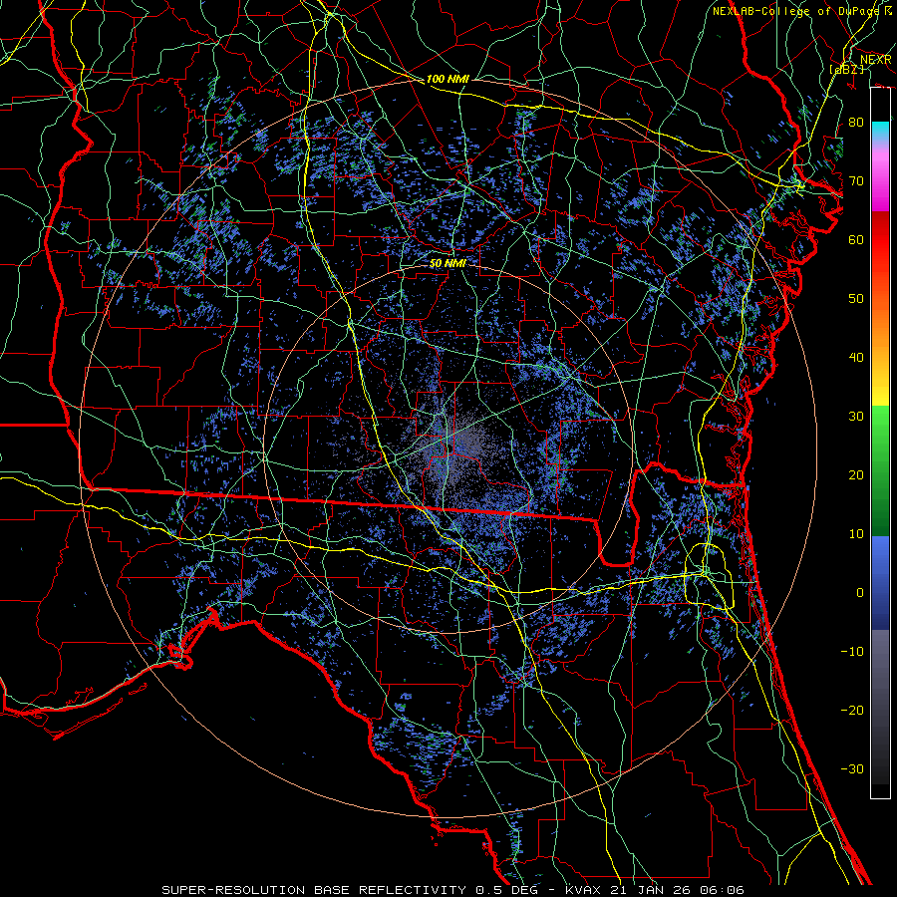Click the cyan segment at the color bar top
897x897 pixels.
[x=880, y=132]
